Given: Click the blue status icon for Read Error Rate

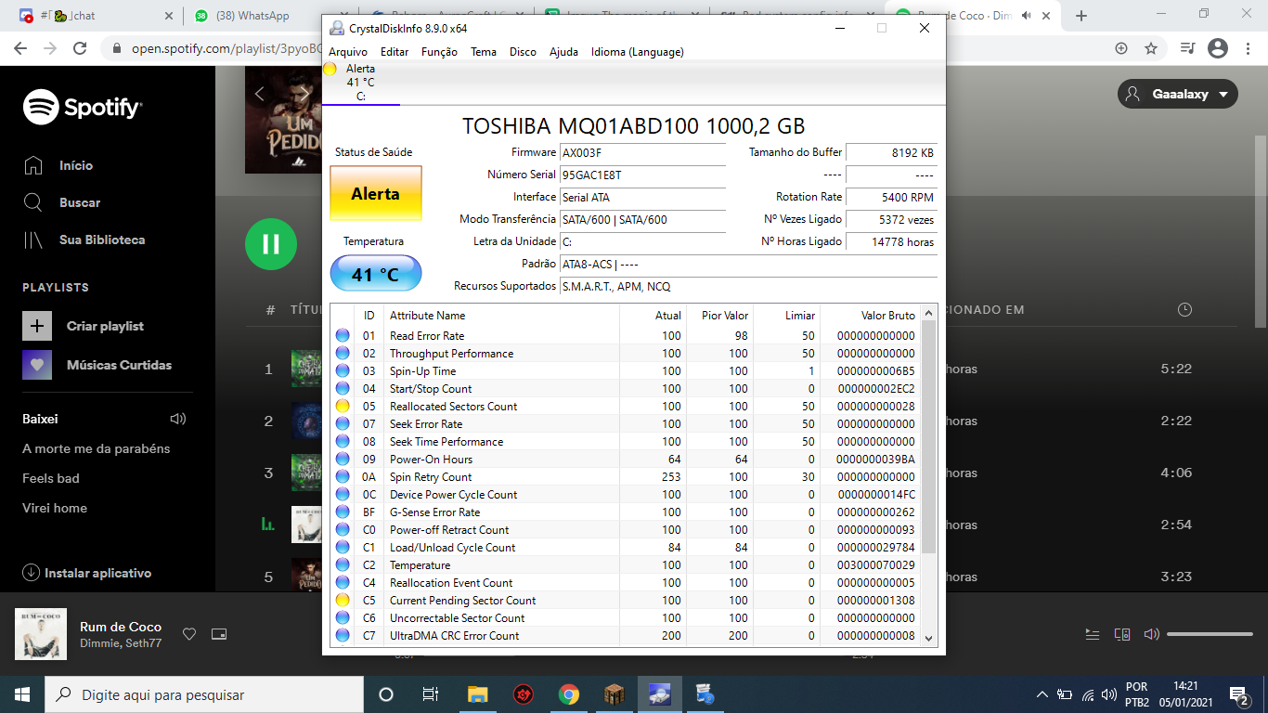Looking at the screenshot, I should (343, 335).
